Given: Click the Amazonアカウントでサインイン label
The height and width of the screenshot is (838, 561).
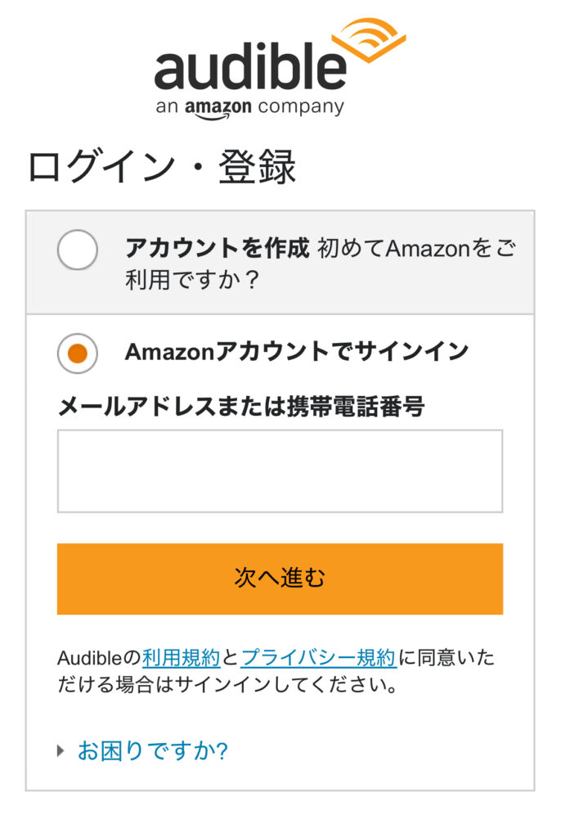Looking at the screenshot, I should pyautogui.click(x=297, y=352).
